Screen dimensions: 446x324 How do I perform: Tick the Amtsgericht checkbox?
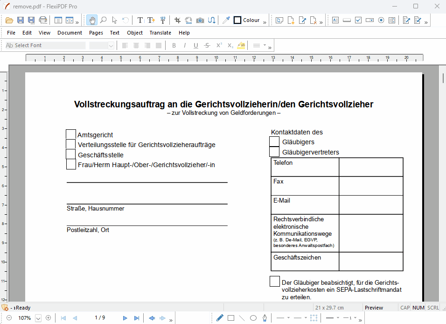(71, 134)
